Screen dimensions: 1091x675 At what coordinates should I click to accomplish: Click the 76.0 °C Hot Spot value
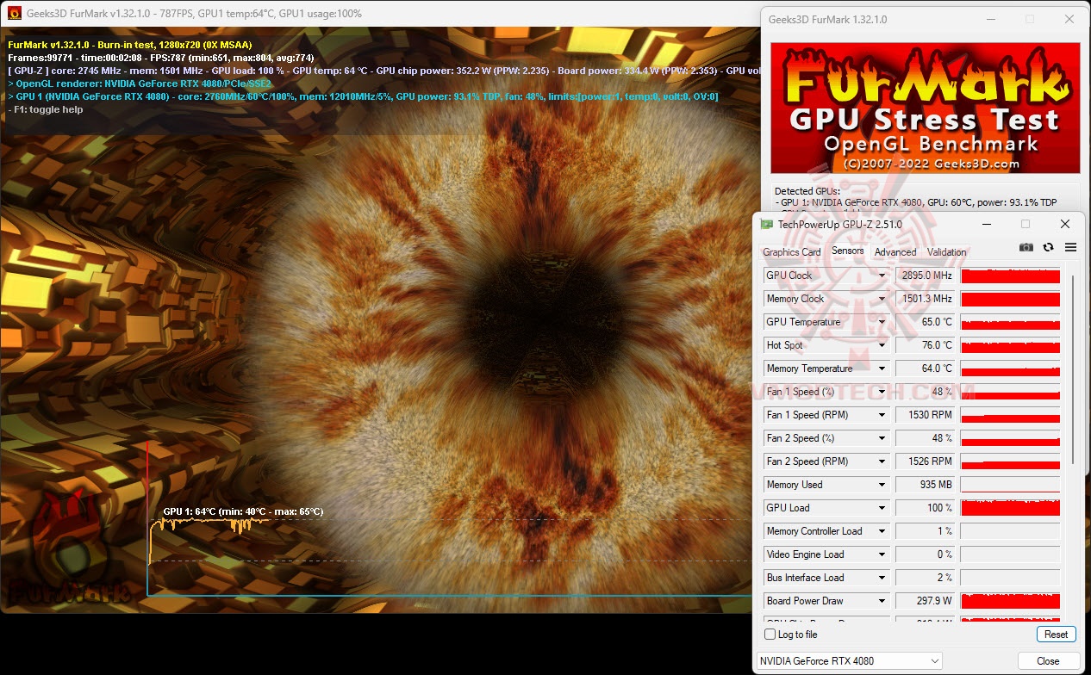(926, 345)
